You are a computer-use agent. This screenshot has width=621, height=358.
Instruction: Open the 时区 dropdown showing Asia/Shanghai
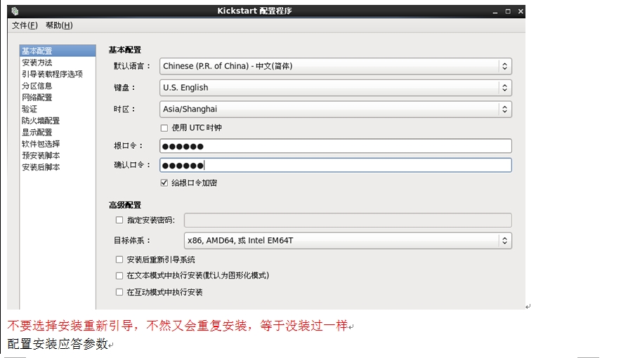pyautogui.click(x=336, y=110)
